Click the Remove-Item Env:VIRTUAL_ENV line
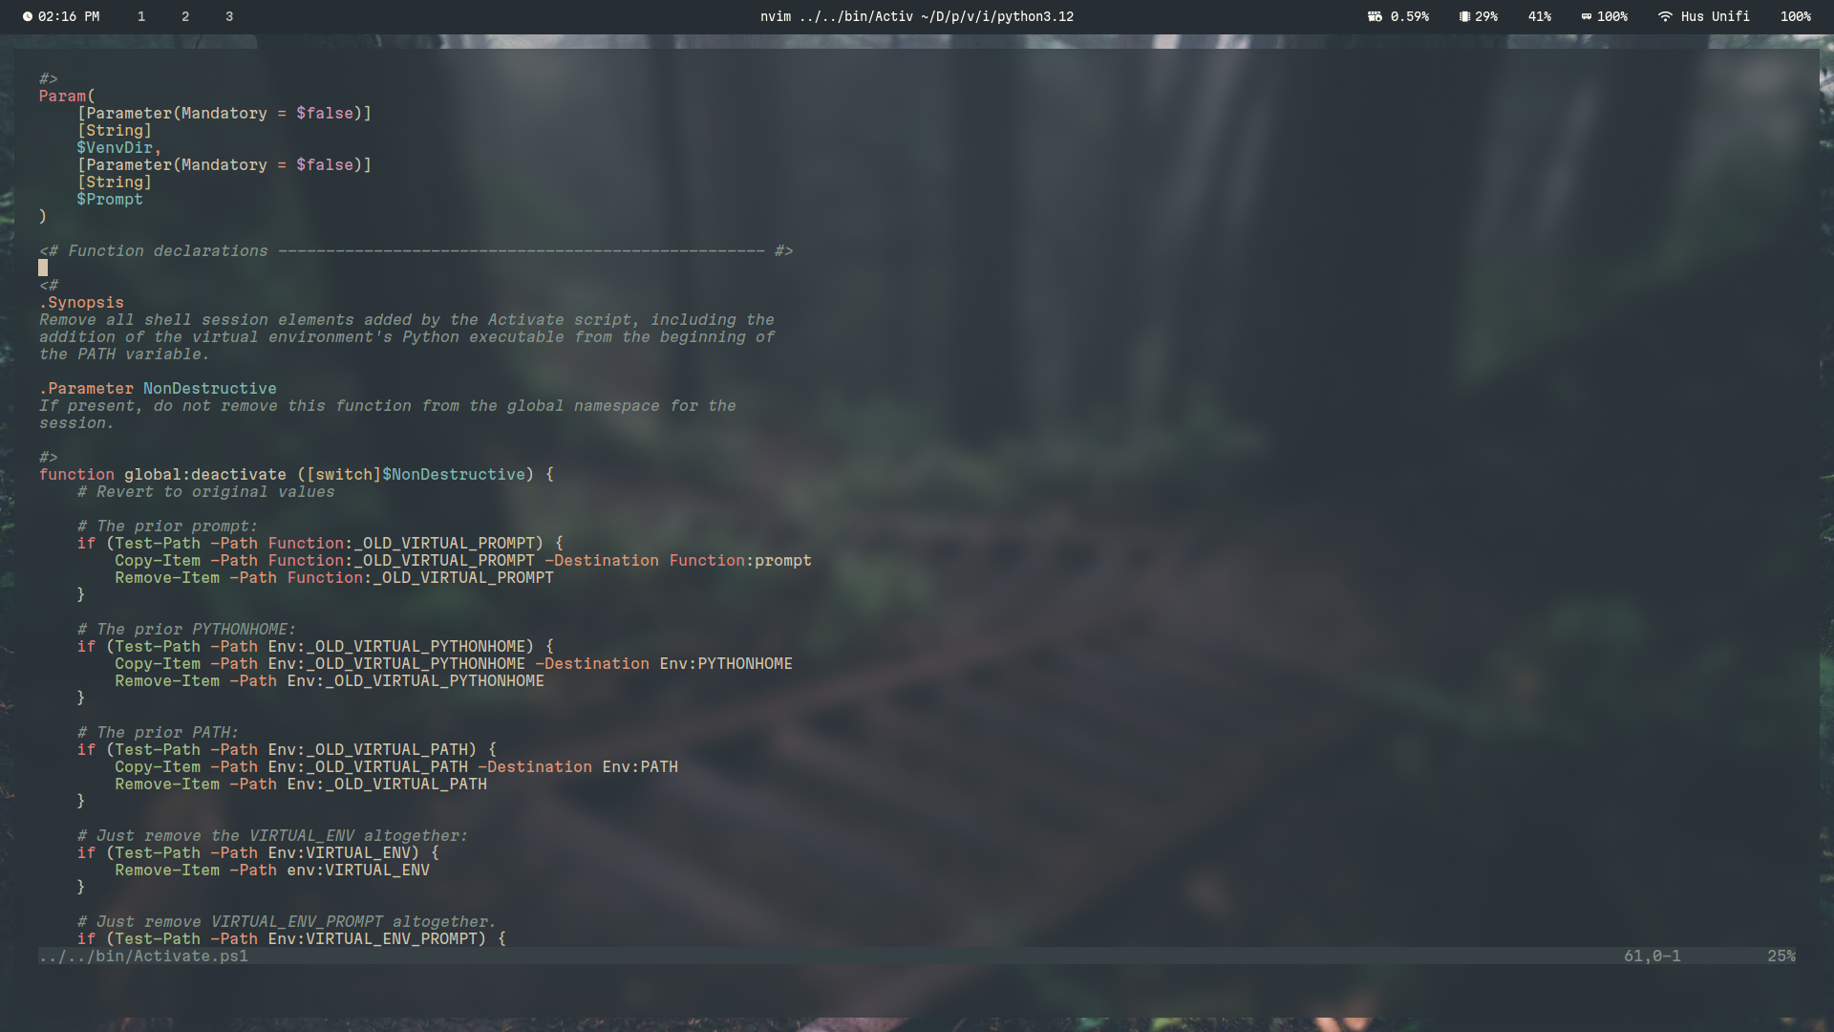 pyautogui.click(x=272, y=871)
